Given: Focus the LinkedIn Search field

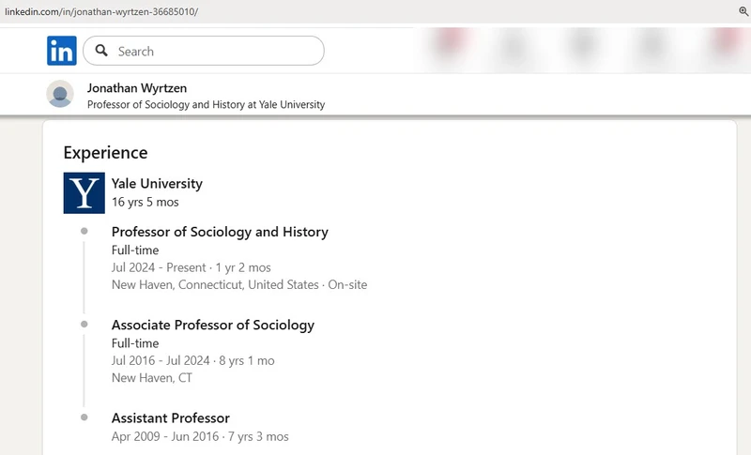Looking at the screenshot, I should (x=204, y=51).
